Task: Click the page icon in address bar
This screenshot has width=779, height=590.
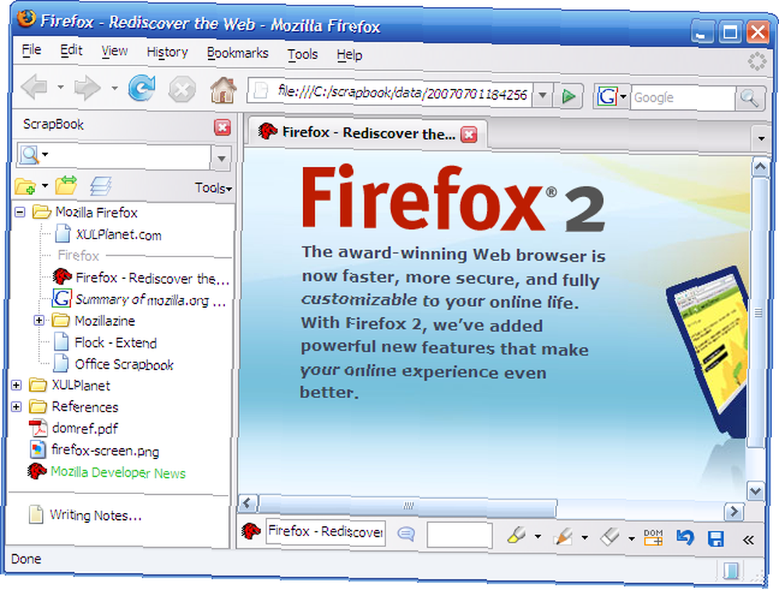Action: pos(260,90)
